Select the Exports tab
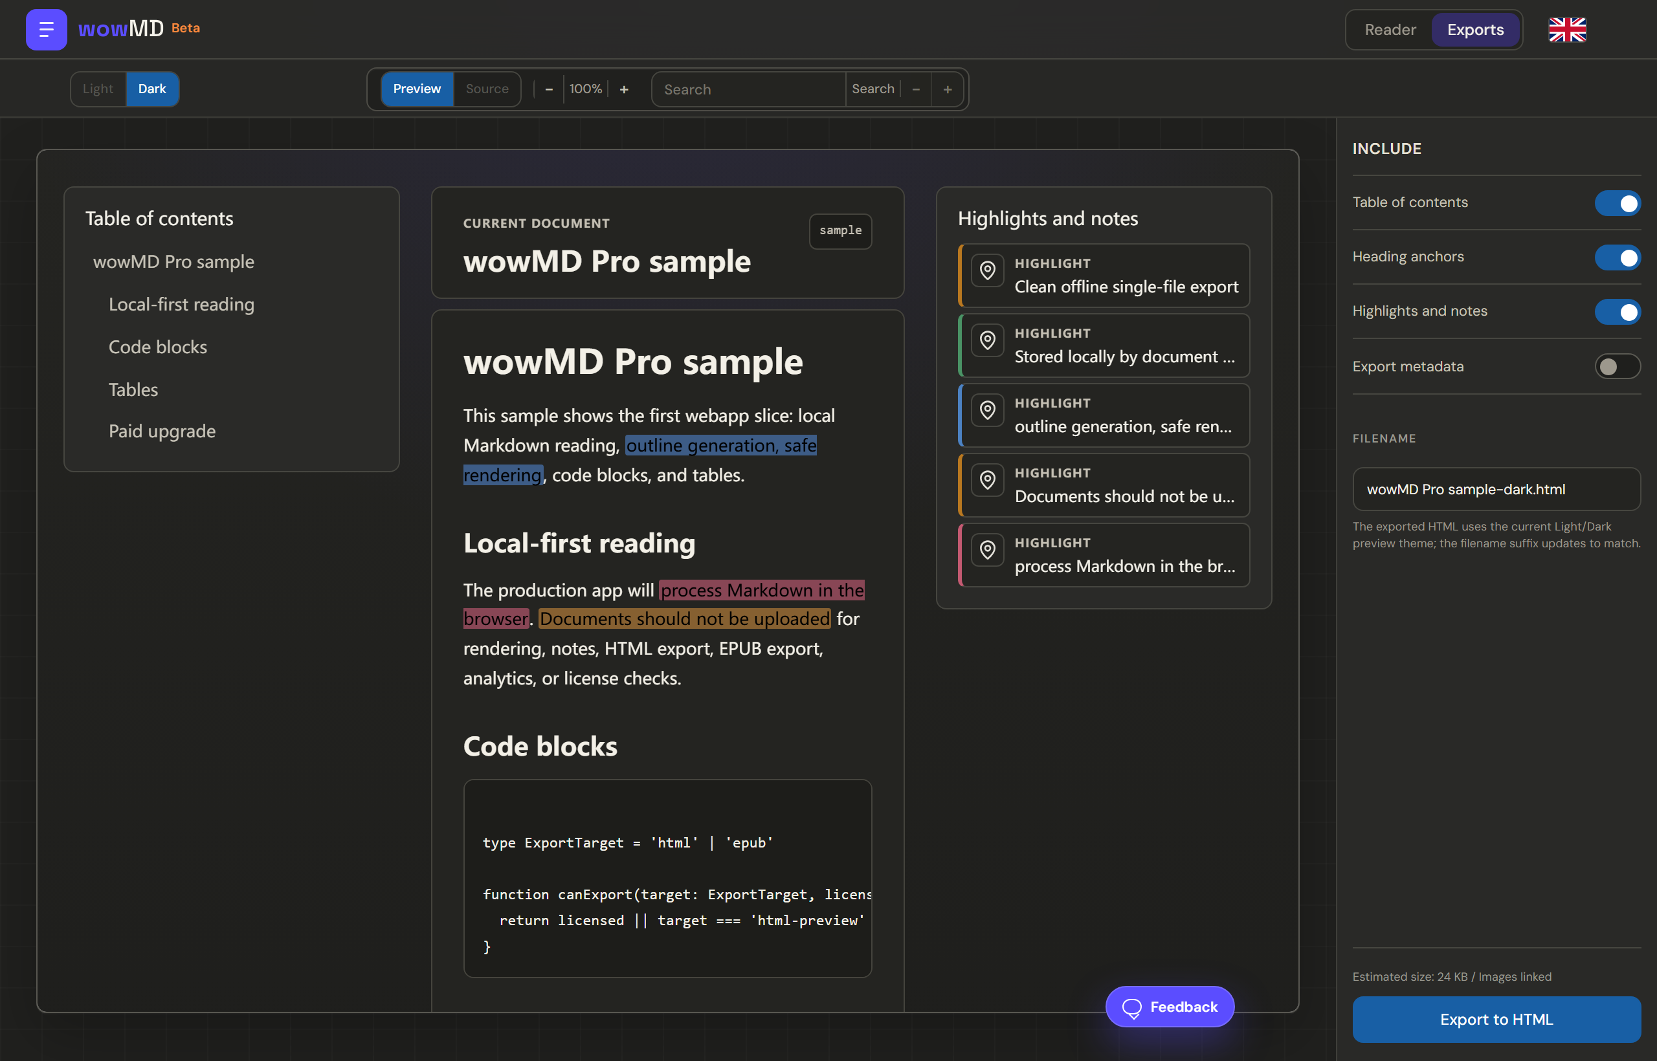Image resolution: width=1657 pixels, height=1061 pixels. click(1475, 30)
